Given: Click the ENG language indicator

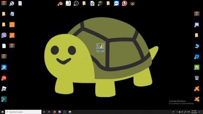Looking at the screenshot, I should [189, 112].
